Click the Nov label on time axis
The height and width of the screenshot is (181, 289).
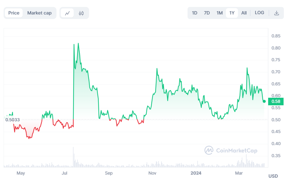tap(153, 173)
